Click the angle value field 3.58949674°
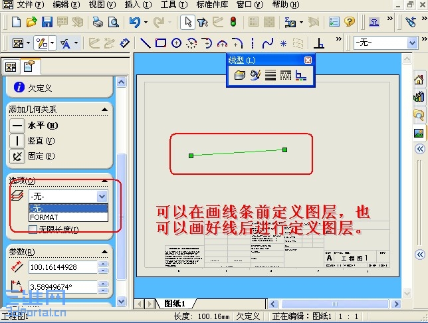The image size is (428, 323). pos(63,287)
